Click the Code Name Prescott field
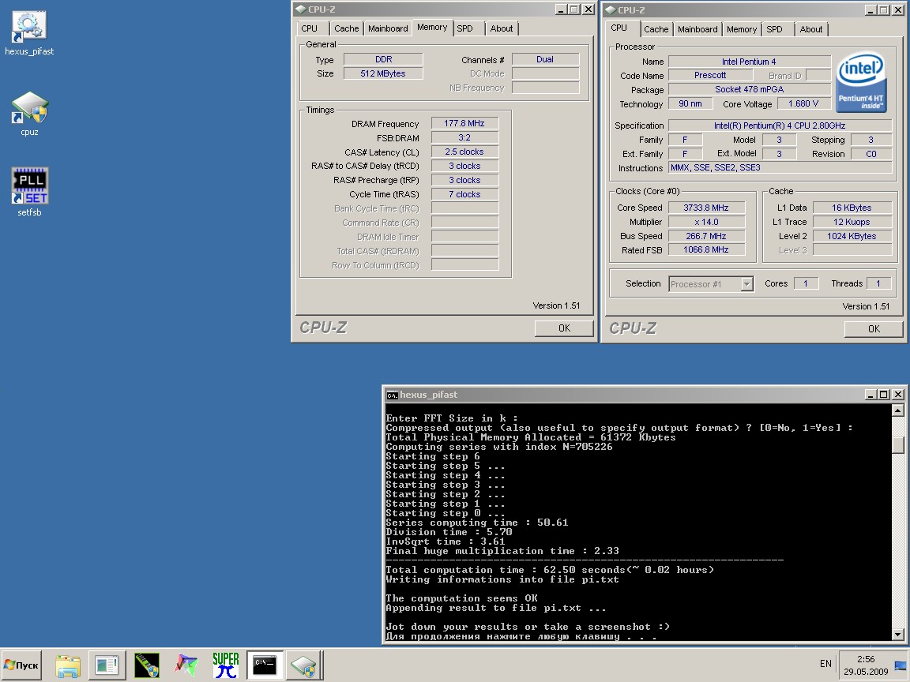This screenshot has height=682, width=910. (x=710, y=76)
